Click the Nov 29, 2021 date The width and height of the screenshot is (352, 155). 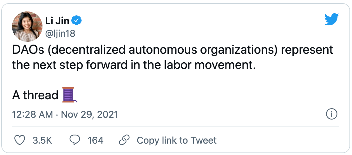[89, 114]
